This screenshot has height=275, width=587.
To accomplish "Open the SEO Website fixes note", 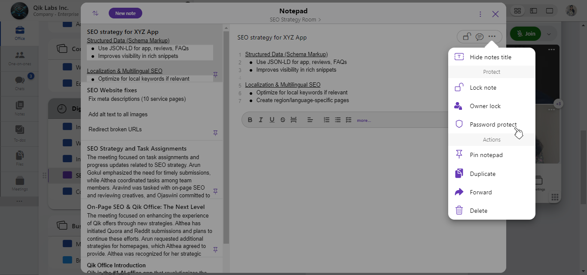I will click(x=112, y=90).
